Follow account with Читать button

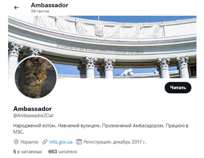click(x=178, y=88)
